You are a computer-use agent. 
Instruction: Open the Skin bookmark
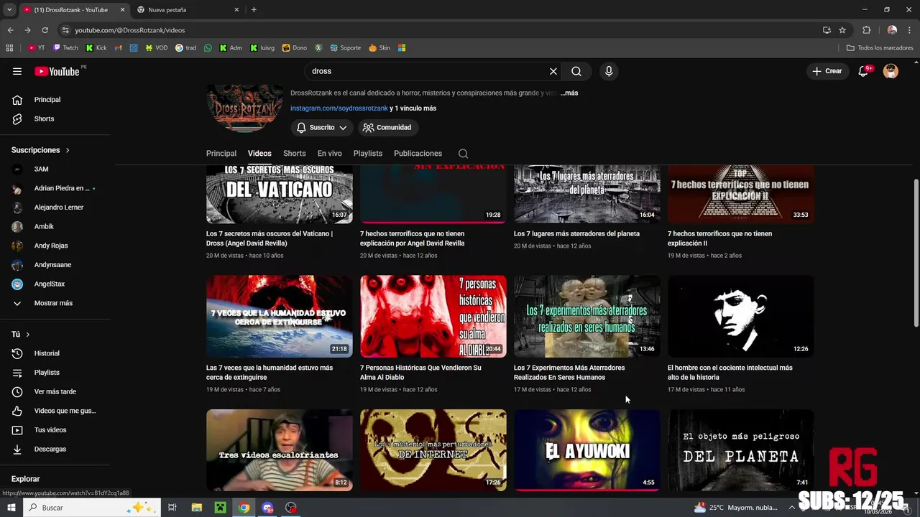tap(379, 48)
